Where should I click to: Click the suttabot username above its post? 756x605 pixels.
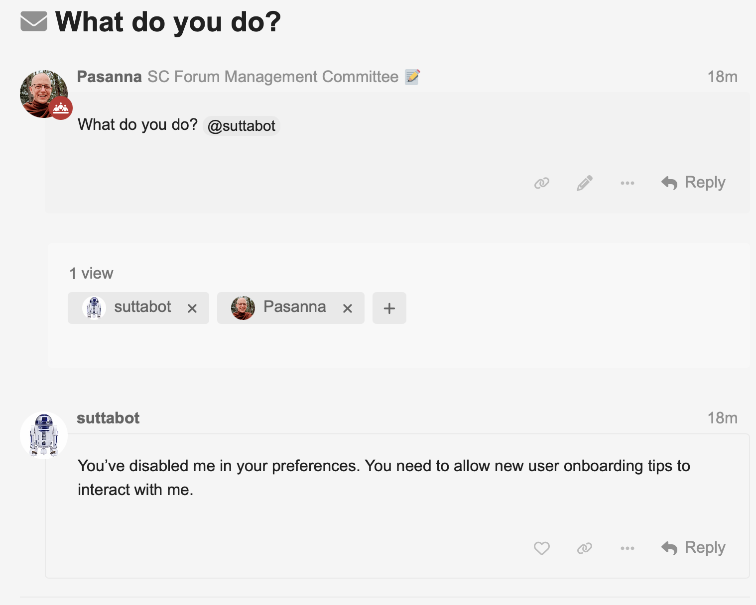108,418
